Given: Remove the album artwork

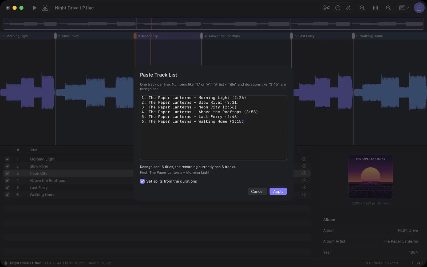Looking at the screenshot, I should 383,203.
